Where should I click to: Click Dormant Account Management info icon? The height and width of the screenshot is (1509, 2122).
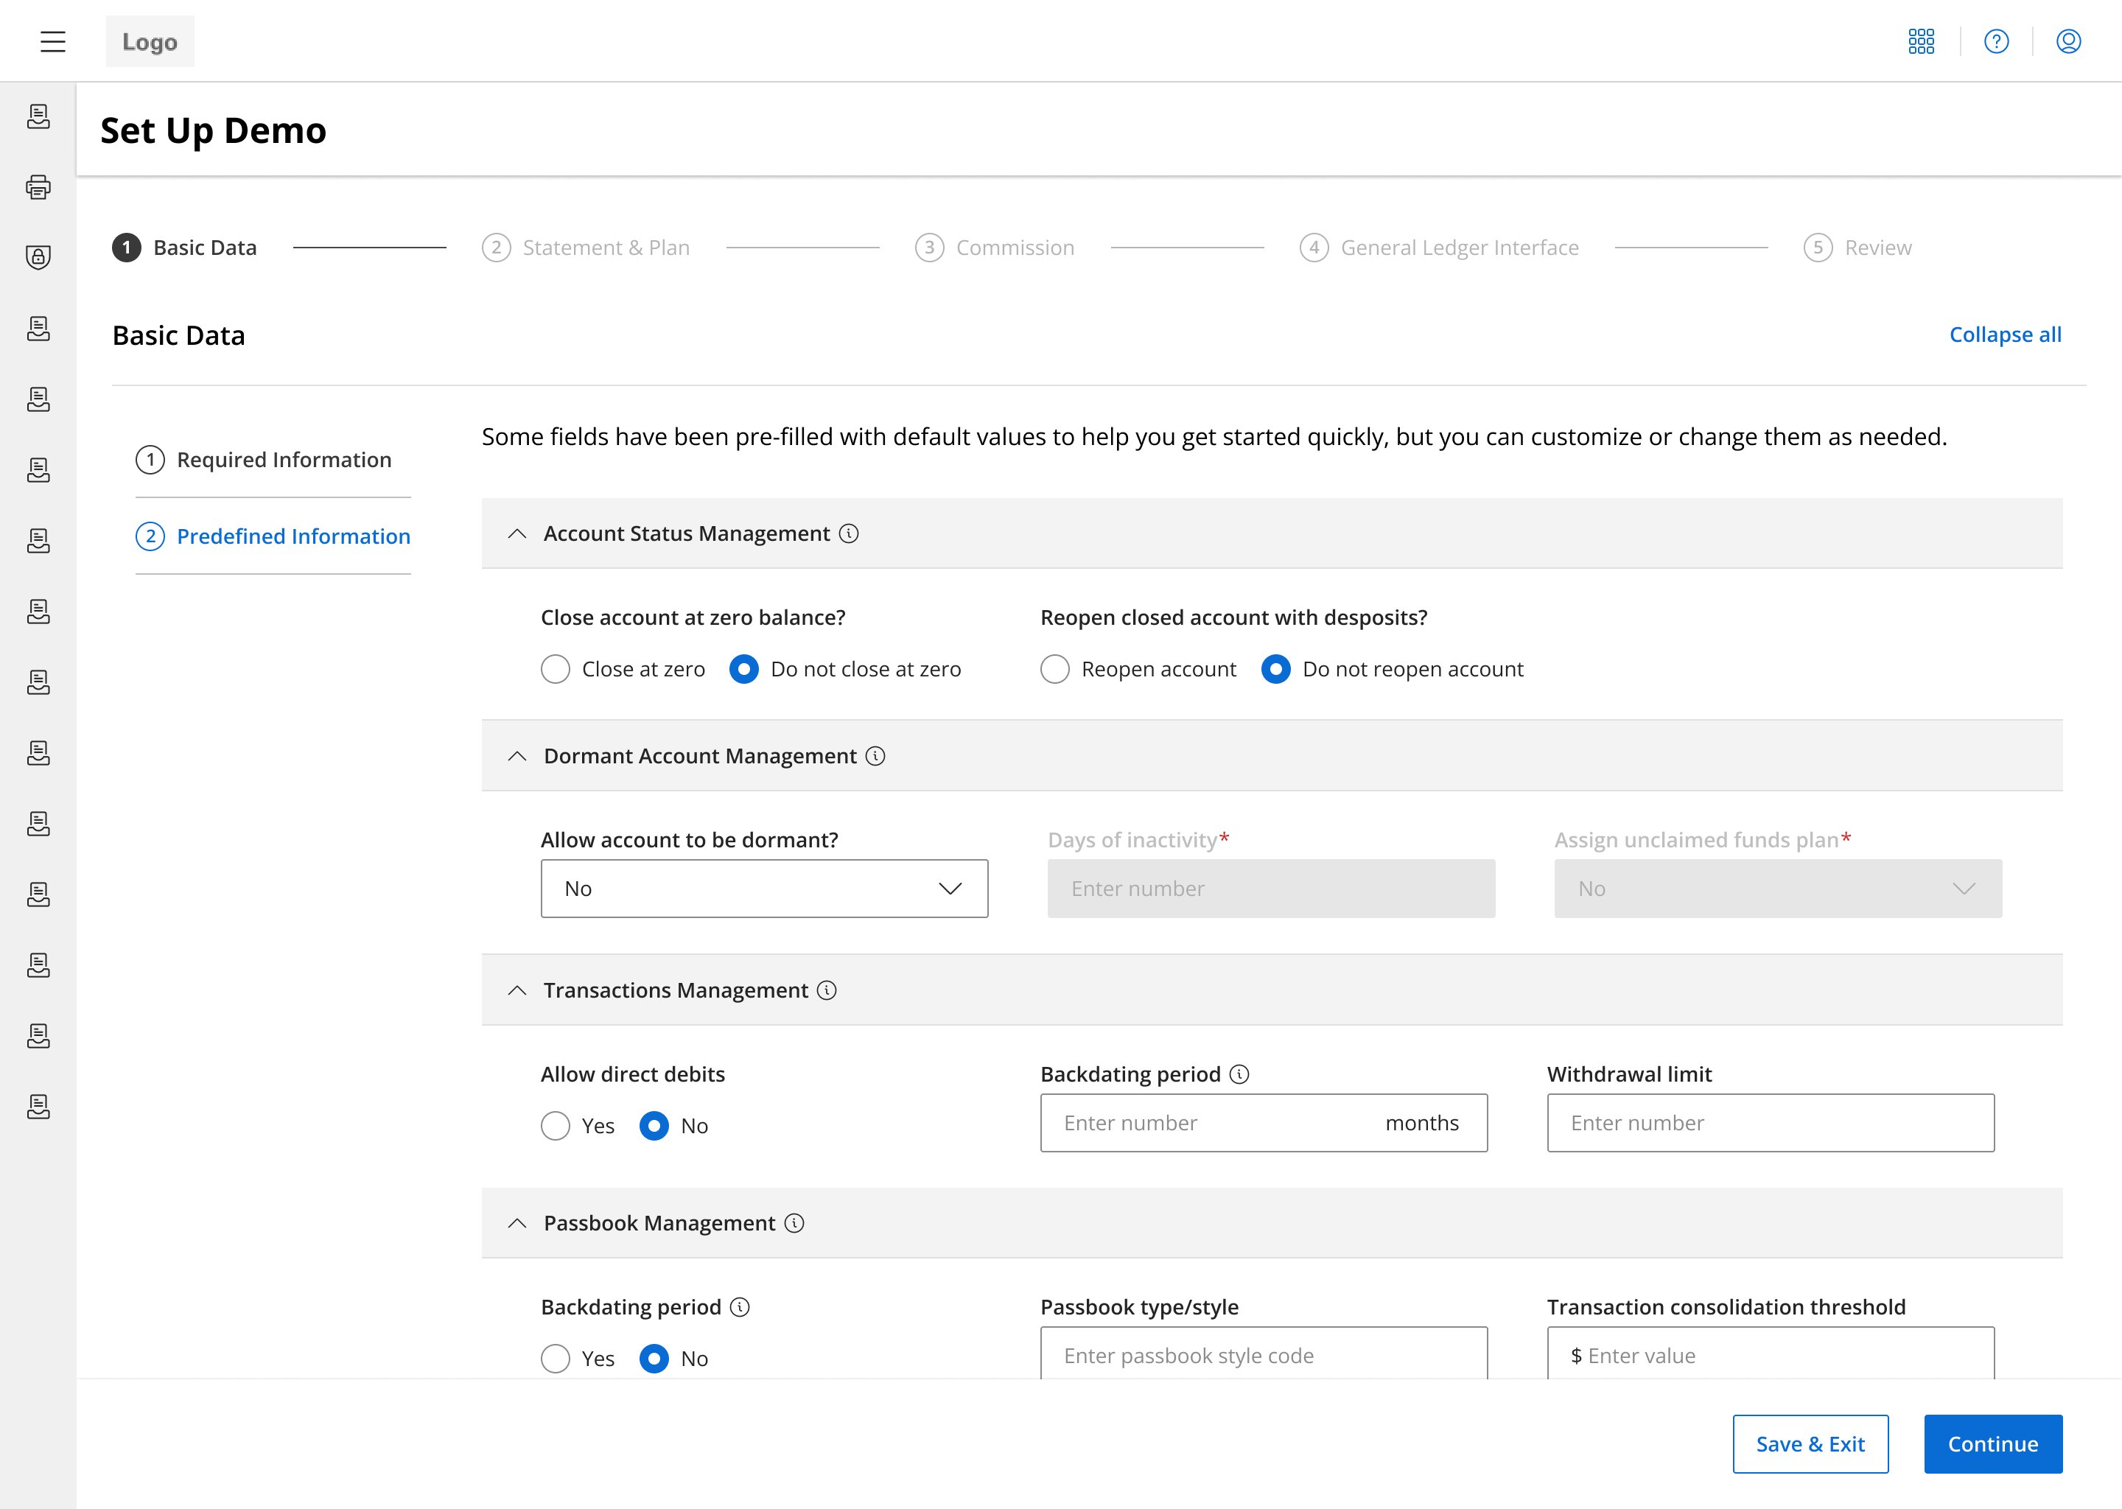(875, 755)
